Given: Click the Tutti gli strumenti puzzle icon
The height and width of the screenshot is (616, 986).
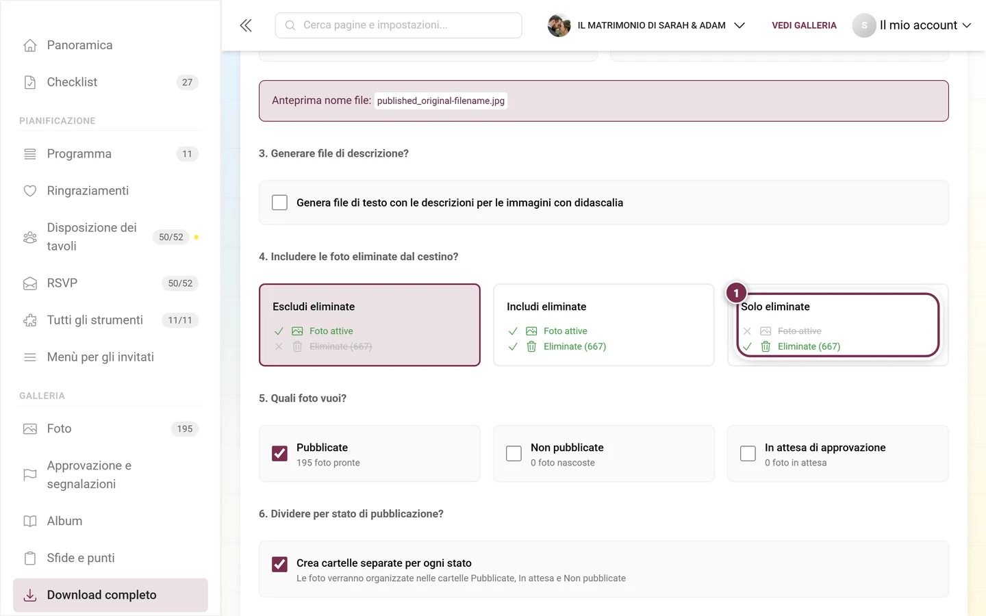Looking at the screenshot, I should (30, 320).
